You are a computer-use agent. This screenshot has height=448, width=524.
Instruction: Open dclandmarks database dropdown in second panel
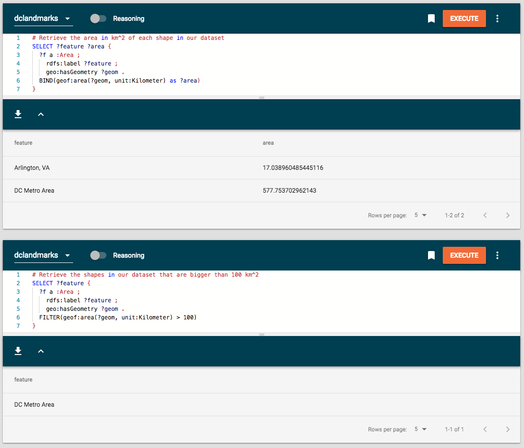point(43,255)
